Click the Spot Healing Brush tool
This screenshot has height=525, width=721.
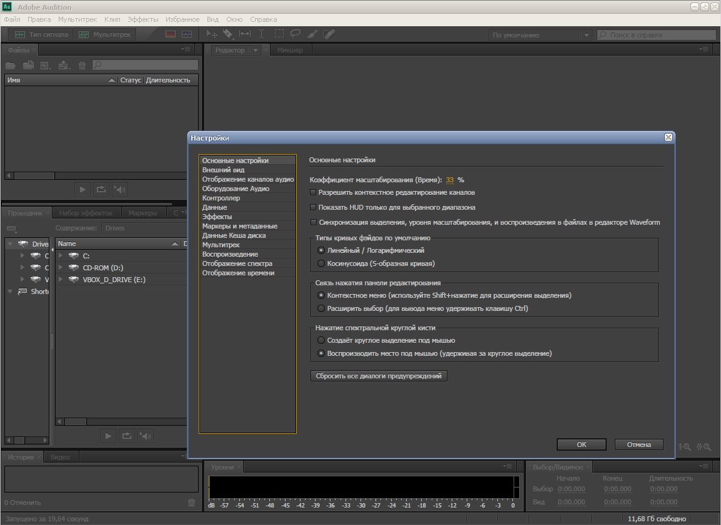(x=328, y=35)
